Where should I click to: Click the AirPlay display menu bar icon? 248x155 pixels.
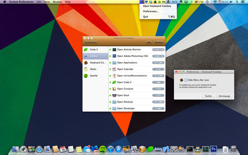click(x=186, y=2)
